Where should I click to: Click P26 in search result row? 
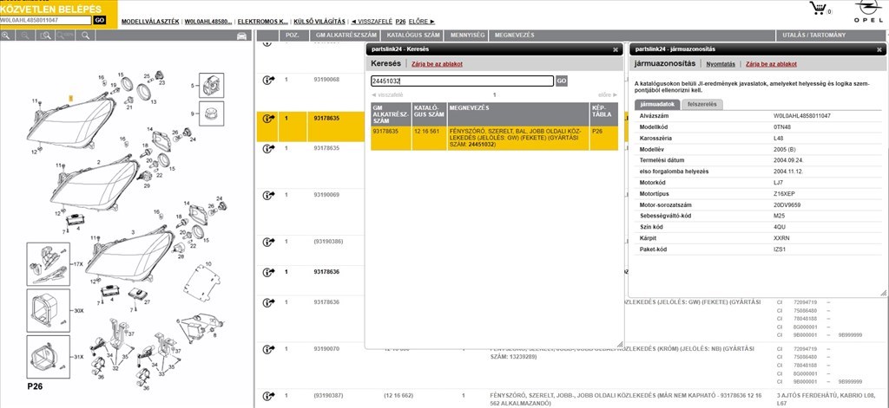596,131
